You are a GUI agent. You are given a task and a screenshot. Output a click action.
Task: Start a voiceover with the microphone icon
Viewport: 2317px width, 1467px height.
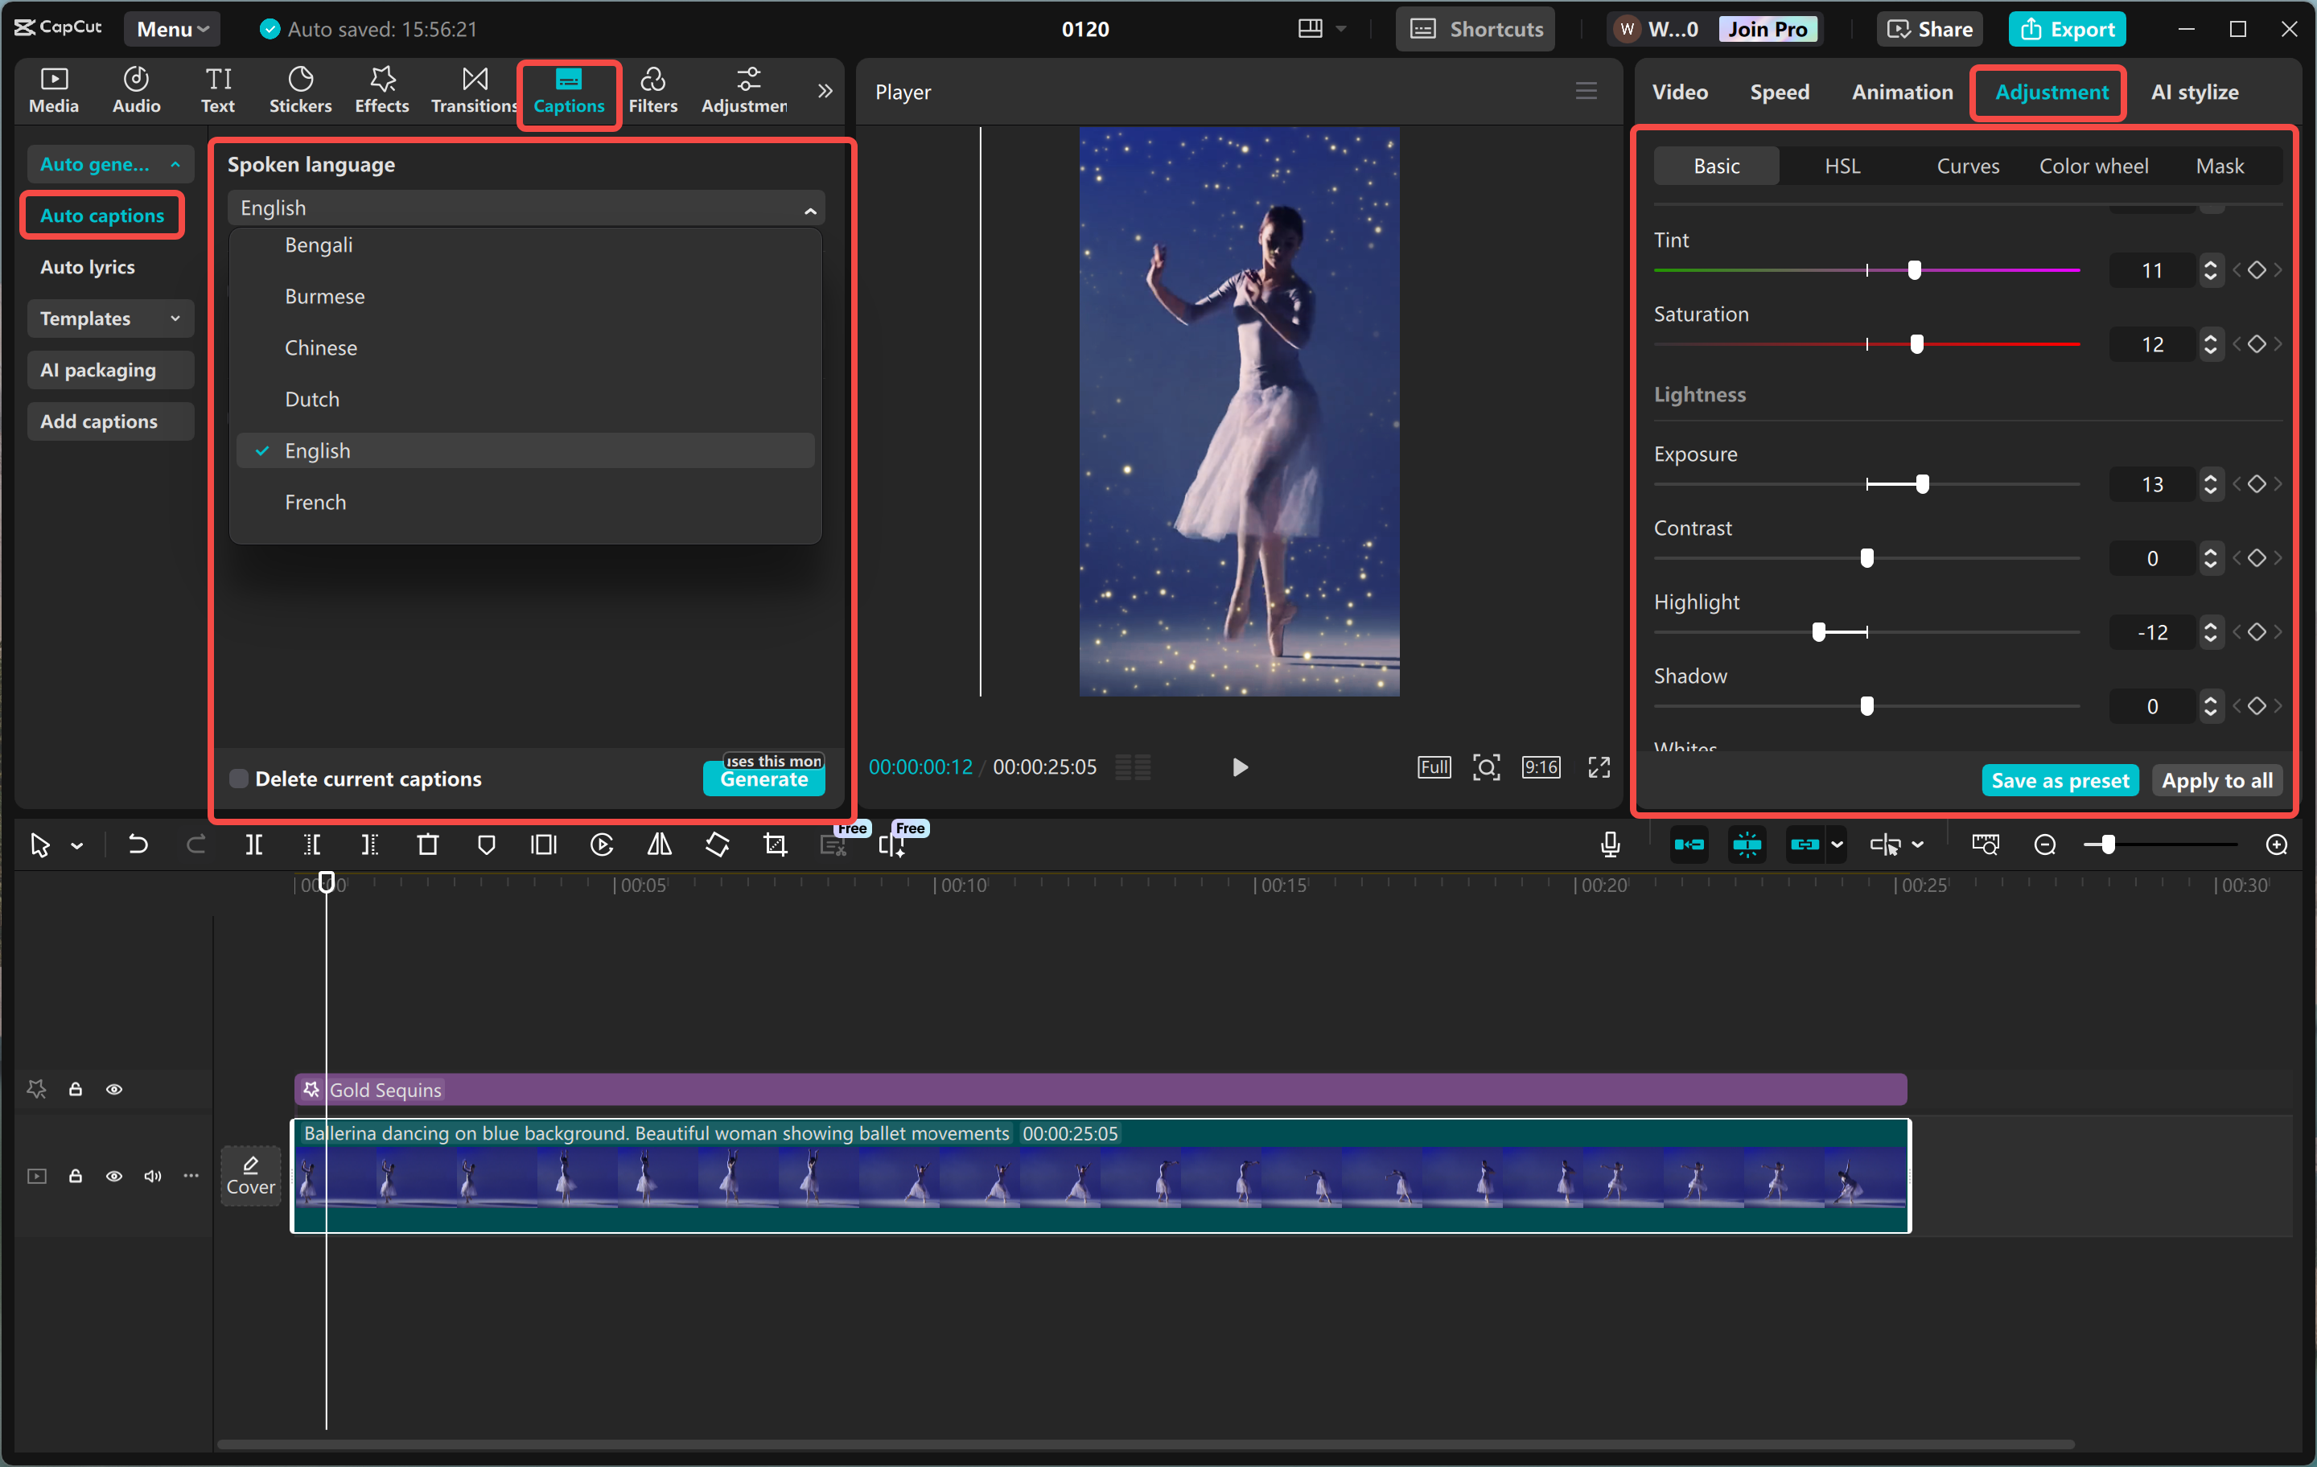tap(1610, 844)
